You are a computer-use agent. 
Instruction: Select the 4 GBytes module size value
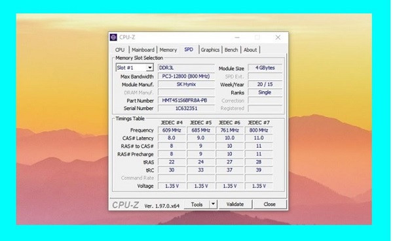pos(265,68)
